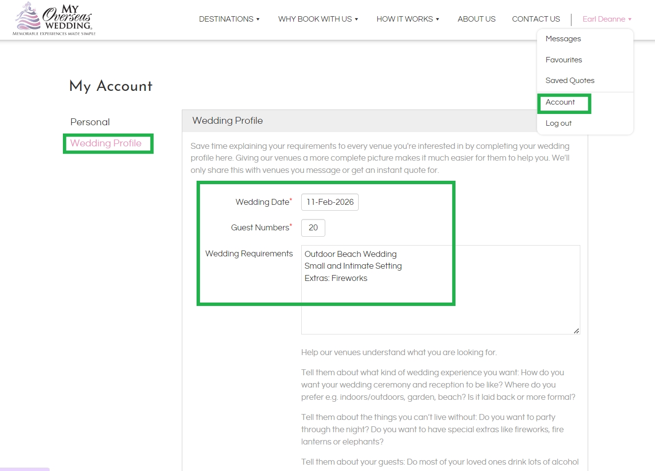Expand the Why Book With Us menu
This screenshot has height=471, width=655.
318,19
